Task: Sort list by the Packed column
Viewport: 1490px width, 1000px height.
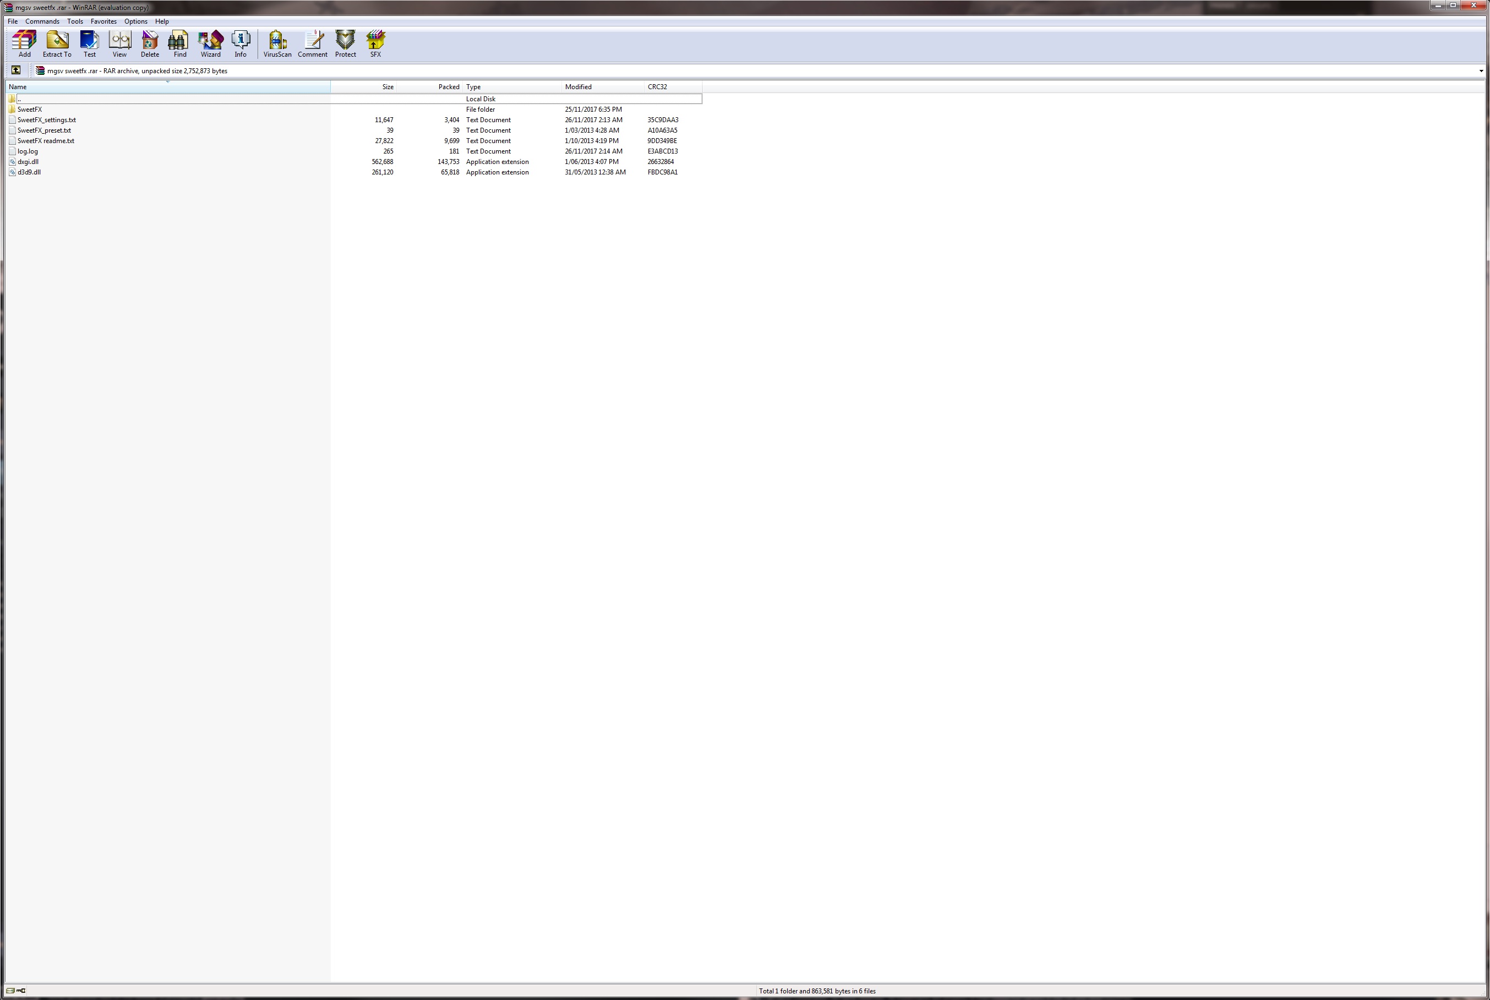Action: [x=449, y=87]
